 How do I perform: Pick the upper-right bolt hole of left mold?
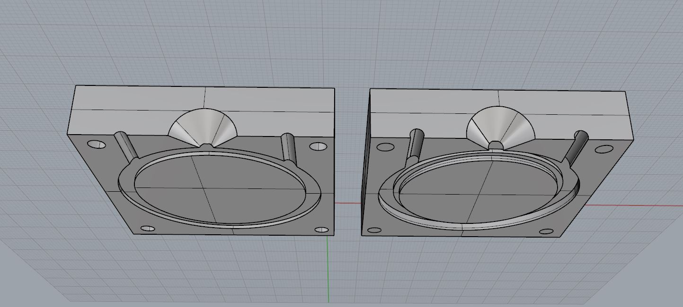pyautogui.click(x=319, y=146)
